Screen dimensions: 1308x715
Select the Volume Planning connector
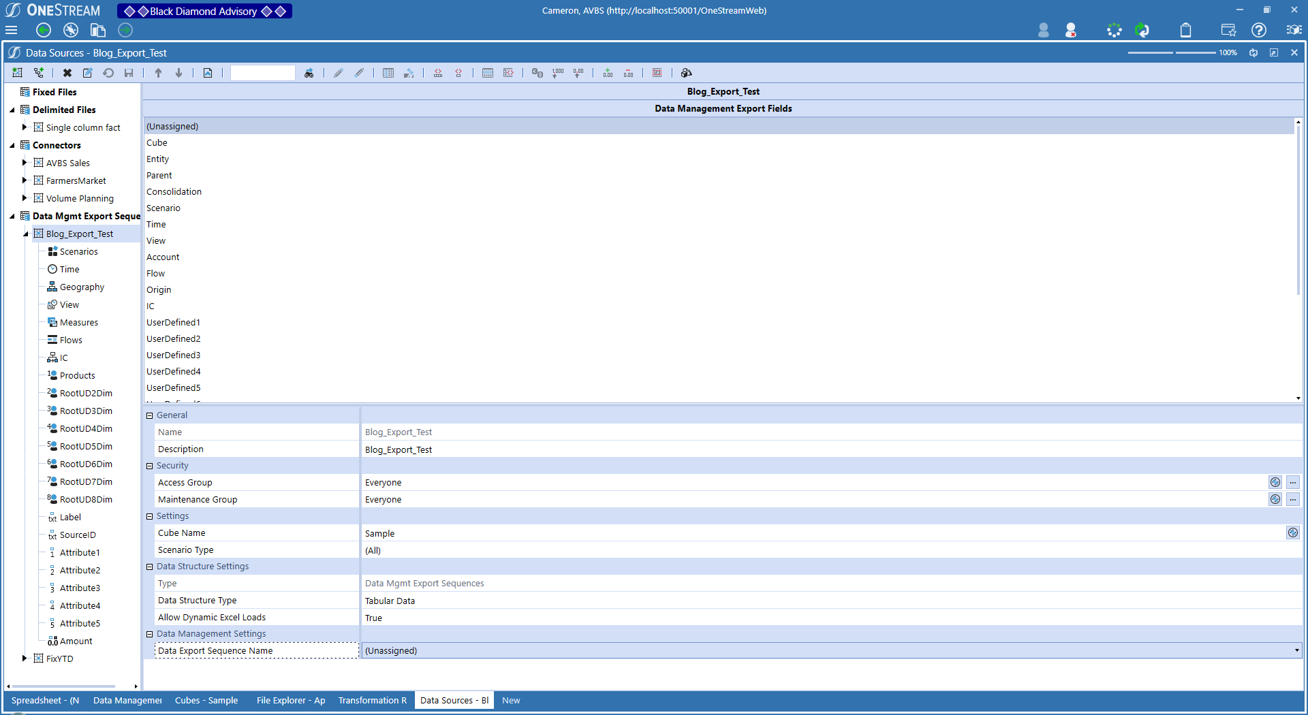coord(80,198)
